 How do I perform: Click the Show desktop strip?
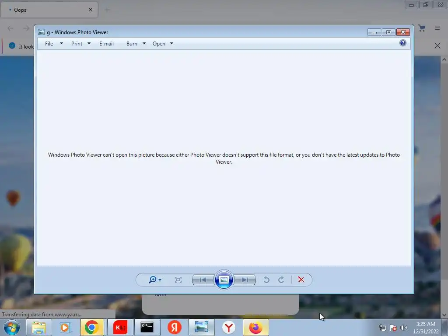pyautogui.click(x=445, y=327)
